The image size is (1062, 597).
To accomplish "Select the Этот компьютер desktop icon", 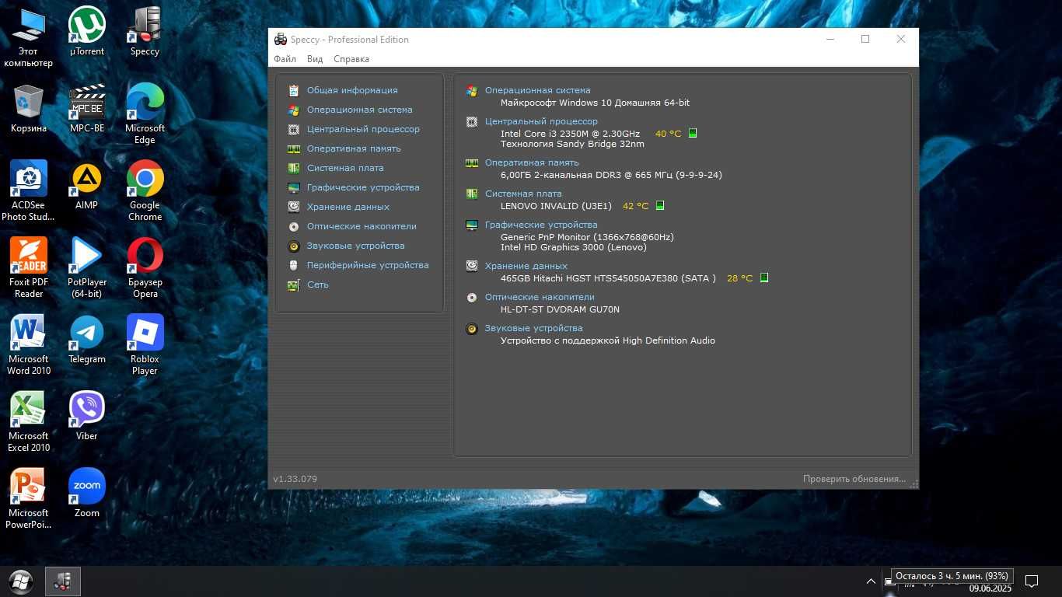I will tap(29, 37).
